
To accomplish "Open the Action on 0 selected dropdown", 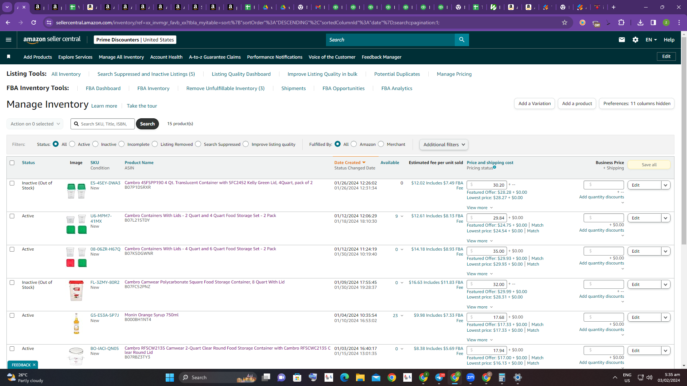I will pyautogui.click(x=35, y=124).
